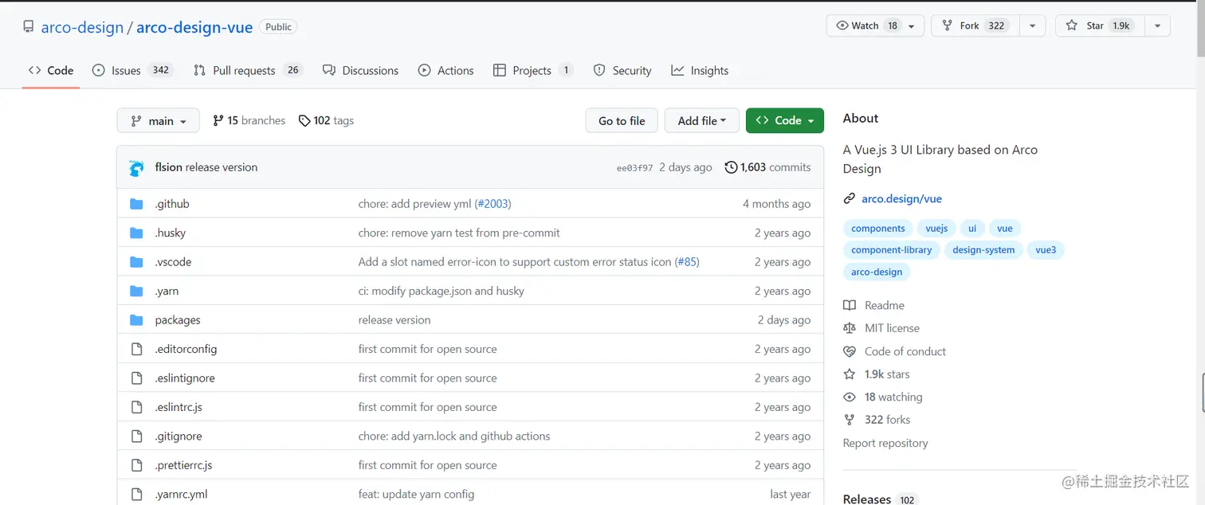Click the folder icon for packages
Viewport: 1205px width, 505px height.
pyautogui.click(x=136, y=320)
